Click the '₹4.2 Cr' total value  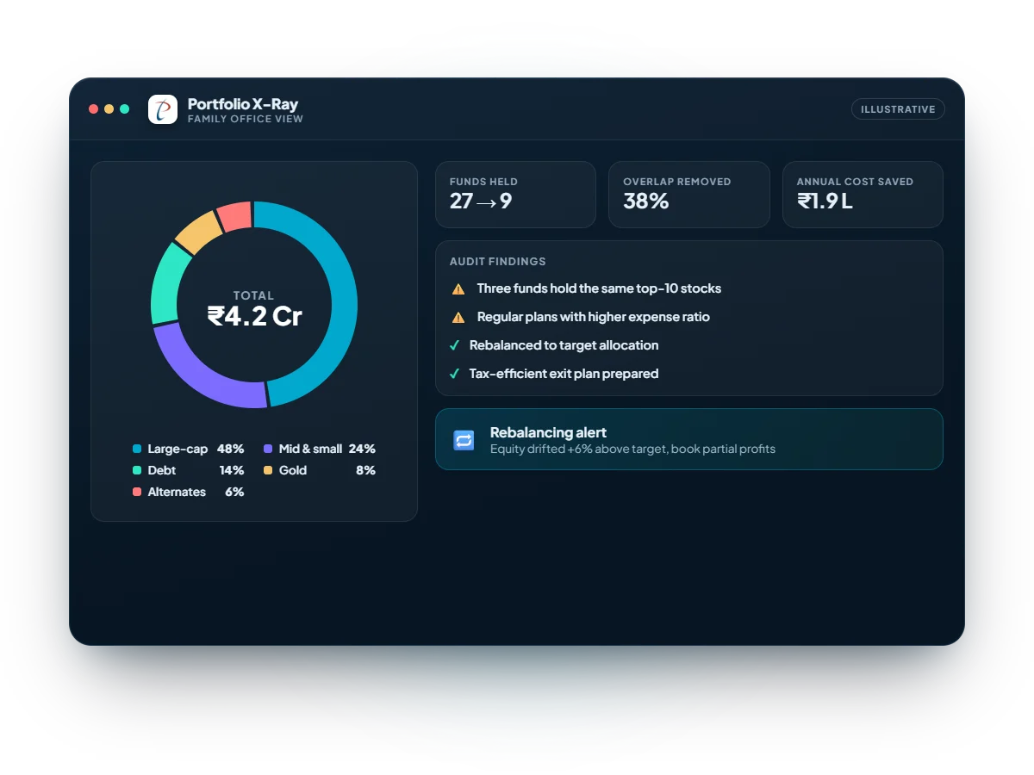pyautogui.click(x=254, y=317)
